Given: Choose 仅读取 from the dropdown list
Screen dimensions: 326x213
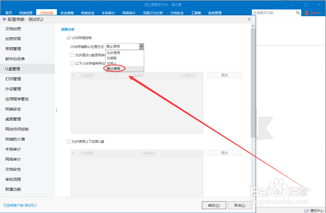Looking at the screenshot, I should click(125, 58).
